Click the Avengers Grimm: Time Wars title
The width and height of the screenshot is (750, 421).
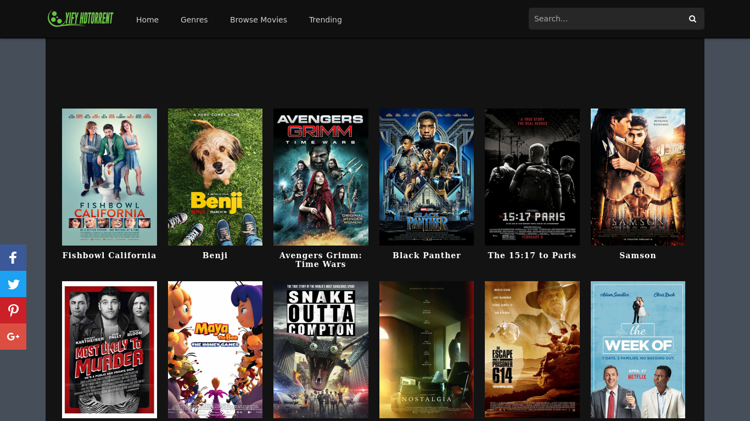[321, 260]
